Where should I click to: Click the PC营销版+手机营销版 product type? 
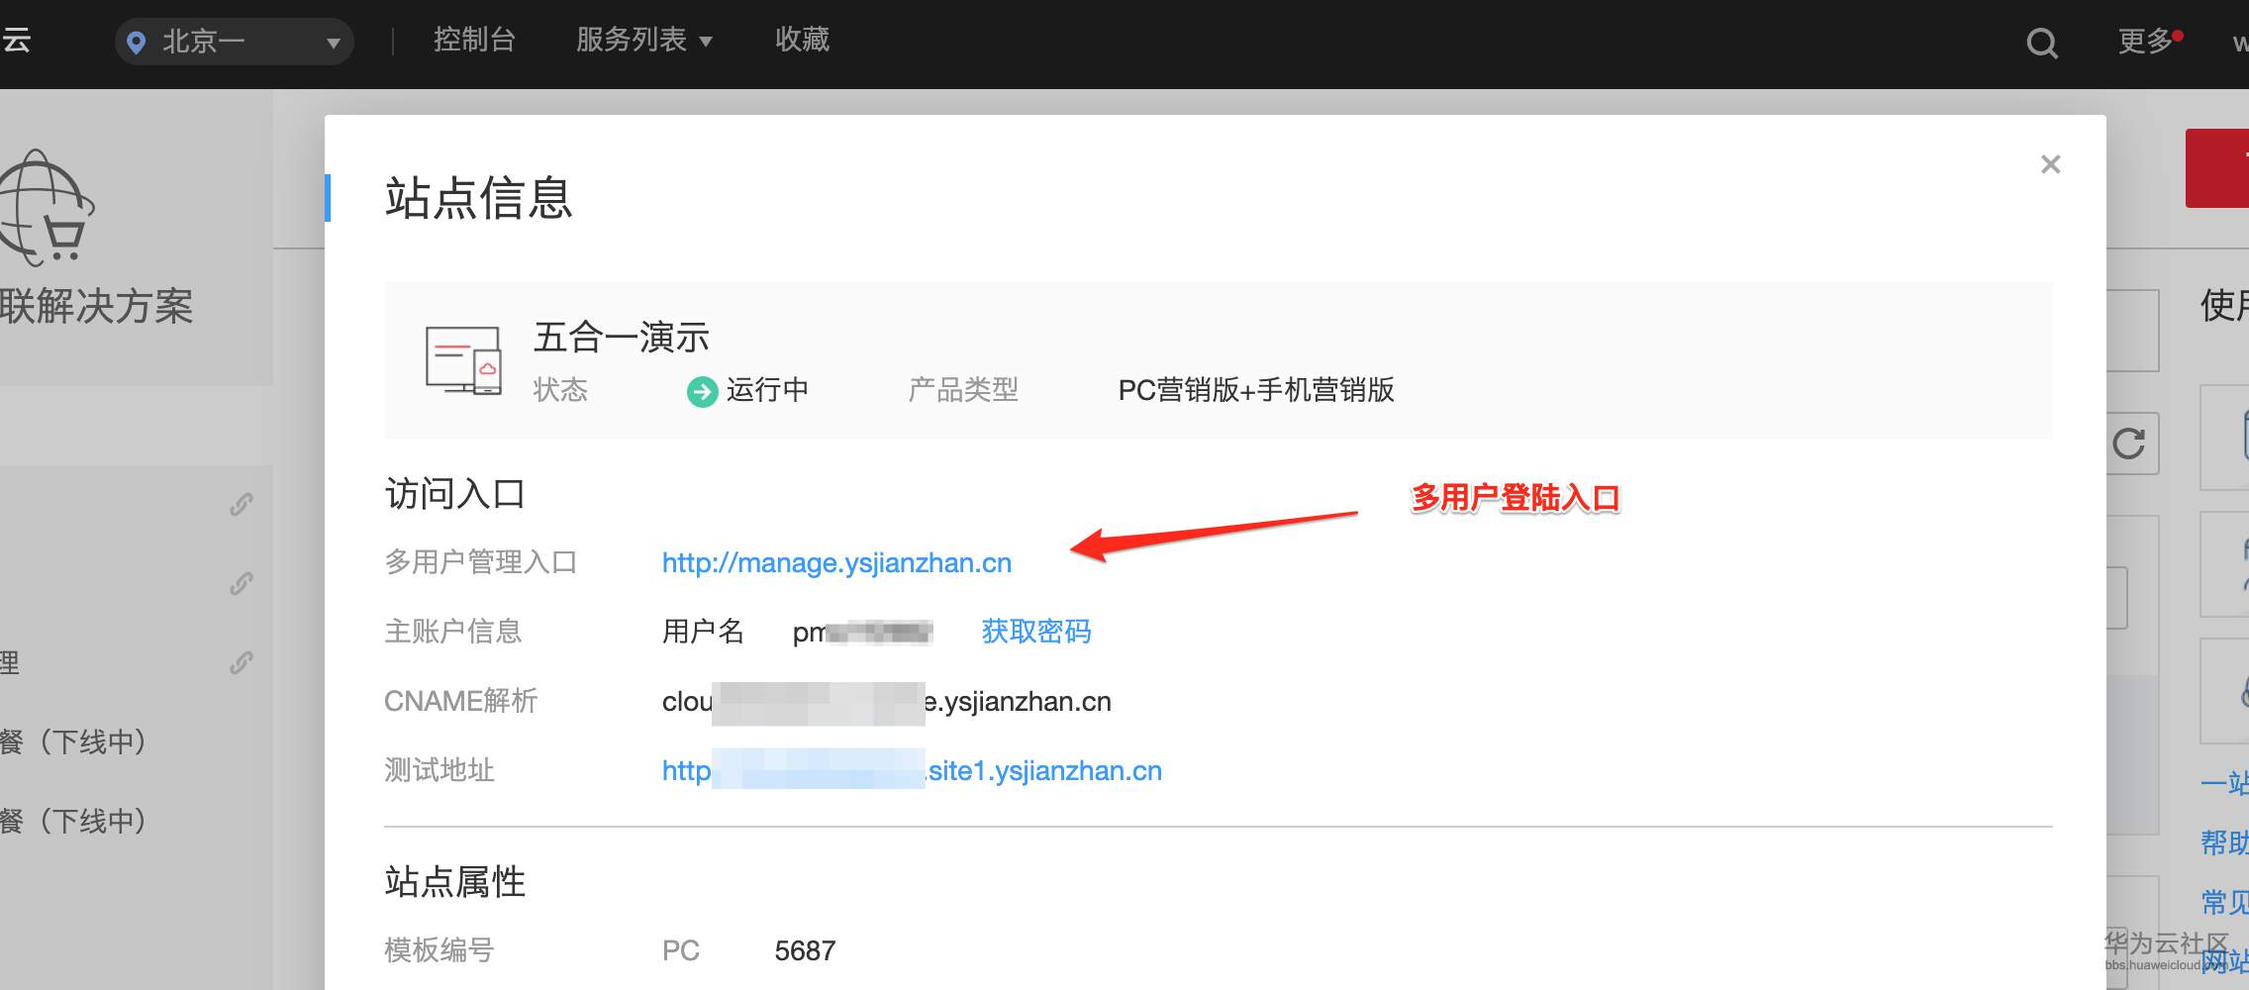[x=1256, y=390]
